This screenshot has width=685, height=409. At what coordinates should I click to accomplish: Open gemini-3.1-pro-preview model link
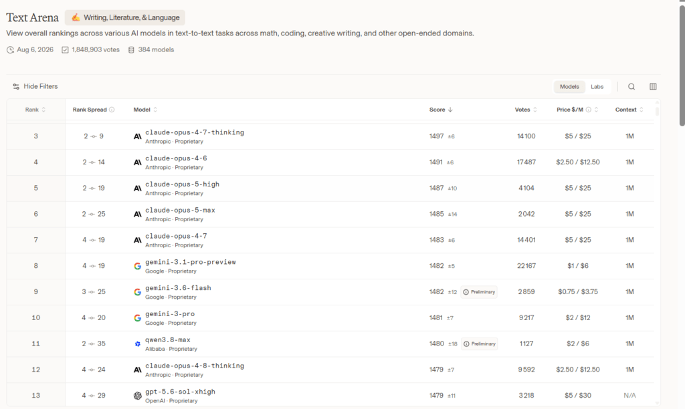[191, 262]
